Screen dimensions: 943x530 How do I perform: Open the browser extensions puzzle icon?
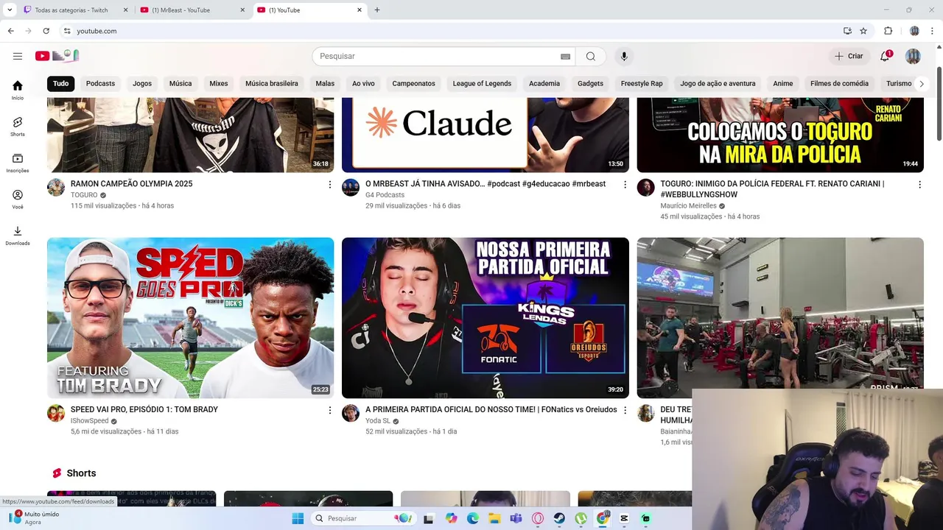coord(888,31)
